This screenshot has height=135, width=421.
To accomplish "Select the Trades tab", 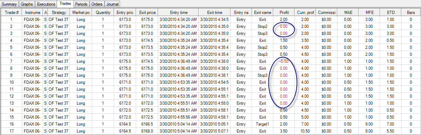I will (65, 4).
